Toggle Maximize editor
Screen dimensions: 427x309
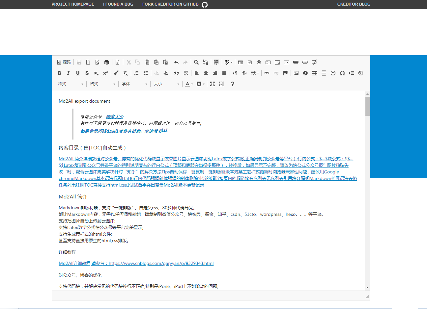coord(213,84)
